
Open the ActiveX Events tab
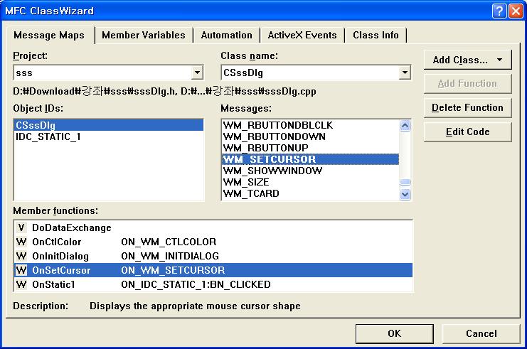click(302, 36)
